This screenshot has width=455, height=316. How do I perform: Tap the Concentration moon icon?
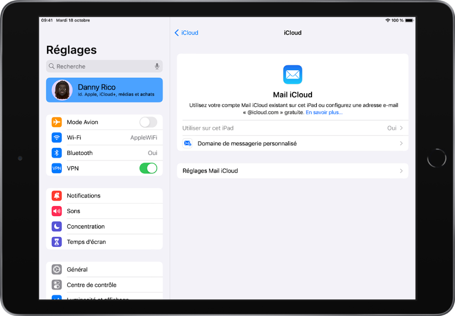coord(57,226)
